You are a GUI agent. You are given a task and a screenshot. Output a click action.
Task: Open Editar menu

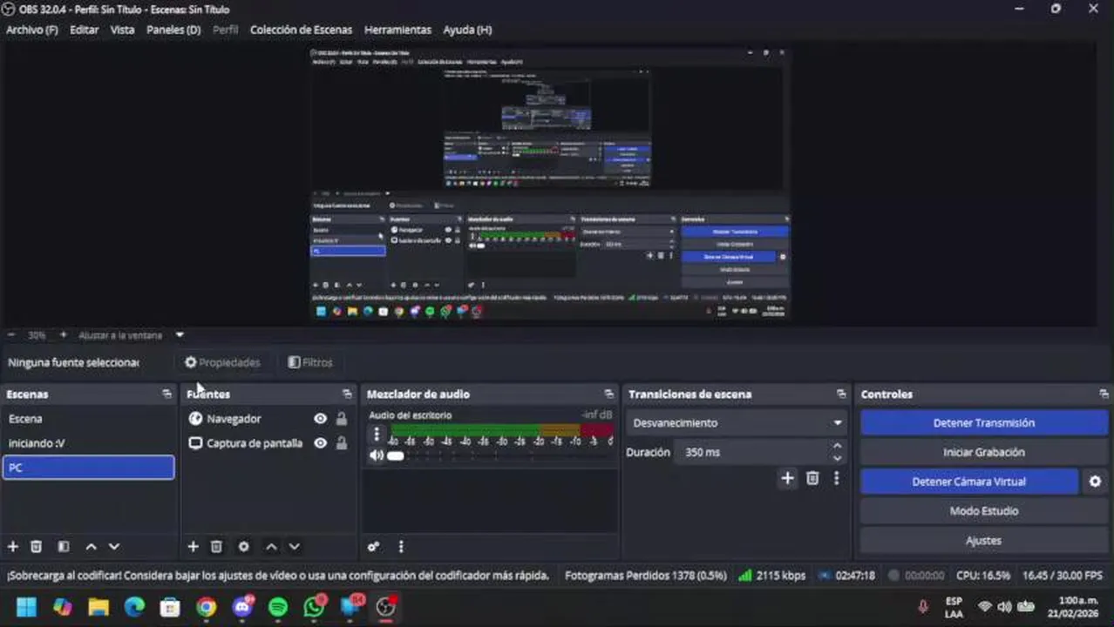pyautogui.click(x=85, y=30)
